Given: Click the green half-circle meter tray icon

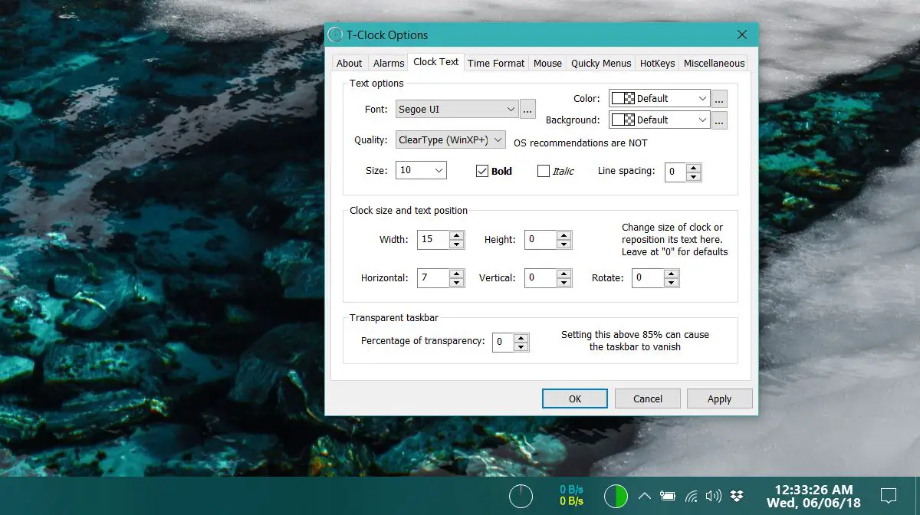Looking at the screenshot, I should coord(616,496).
